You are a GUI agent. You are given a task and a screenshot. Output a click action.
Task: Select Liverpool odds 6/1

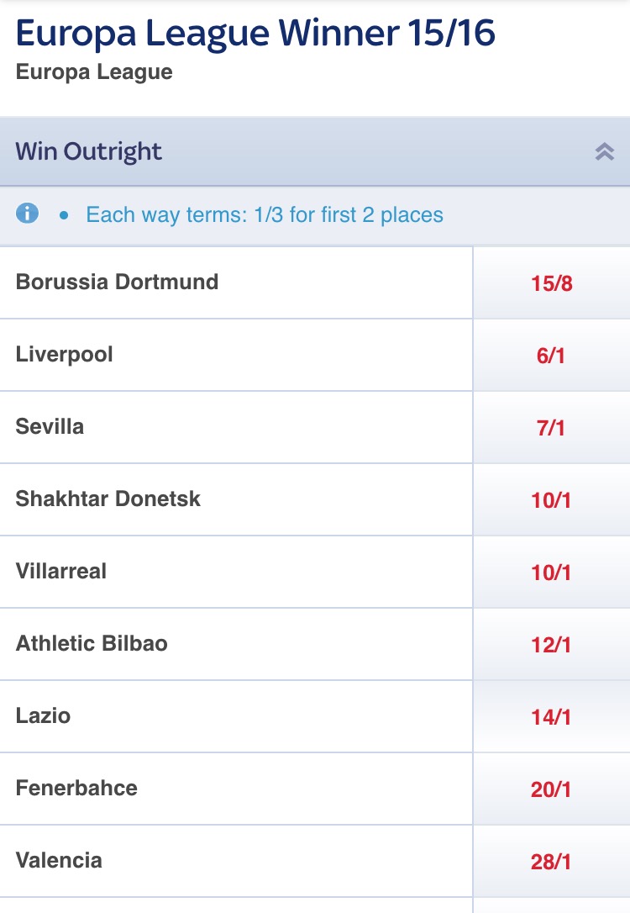click(x=551, y=356)
